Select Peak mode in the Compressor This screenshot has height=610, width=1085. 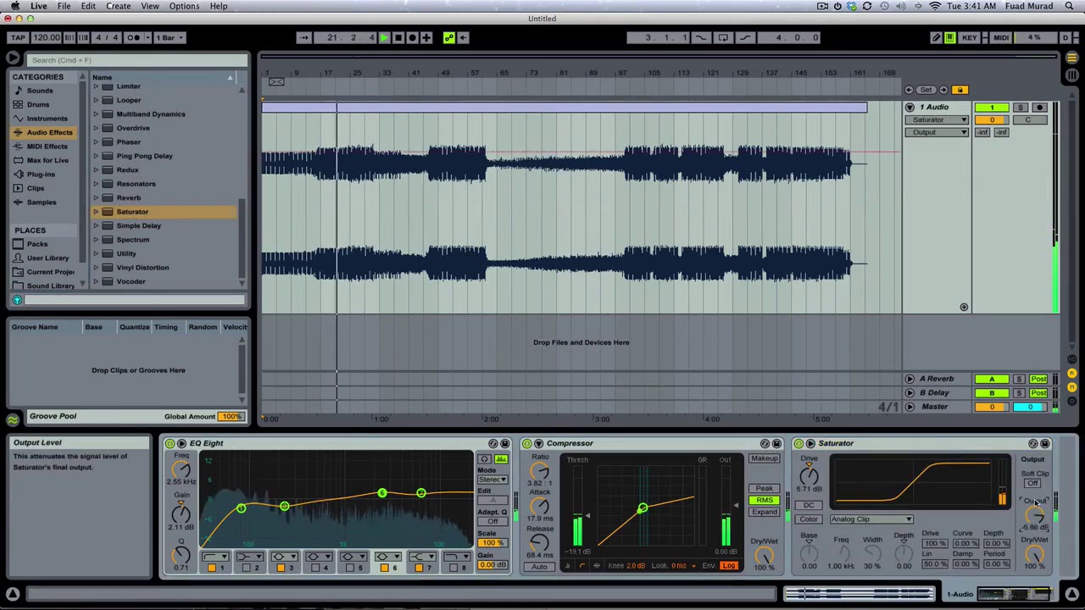coord(764,489)
